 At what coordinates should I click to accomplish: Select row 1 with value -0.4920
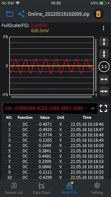(55, 130)
